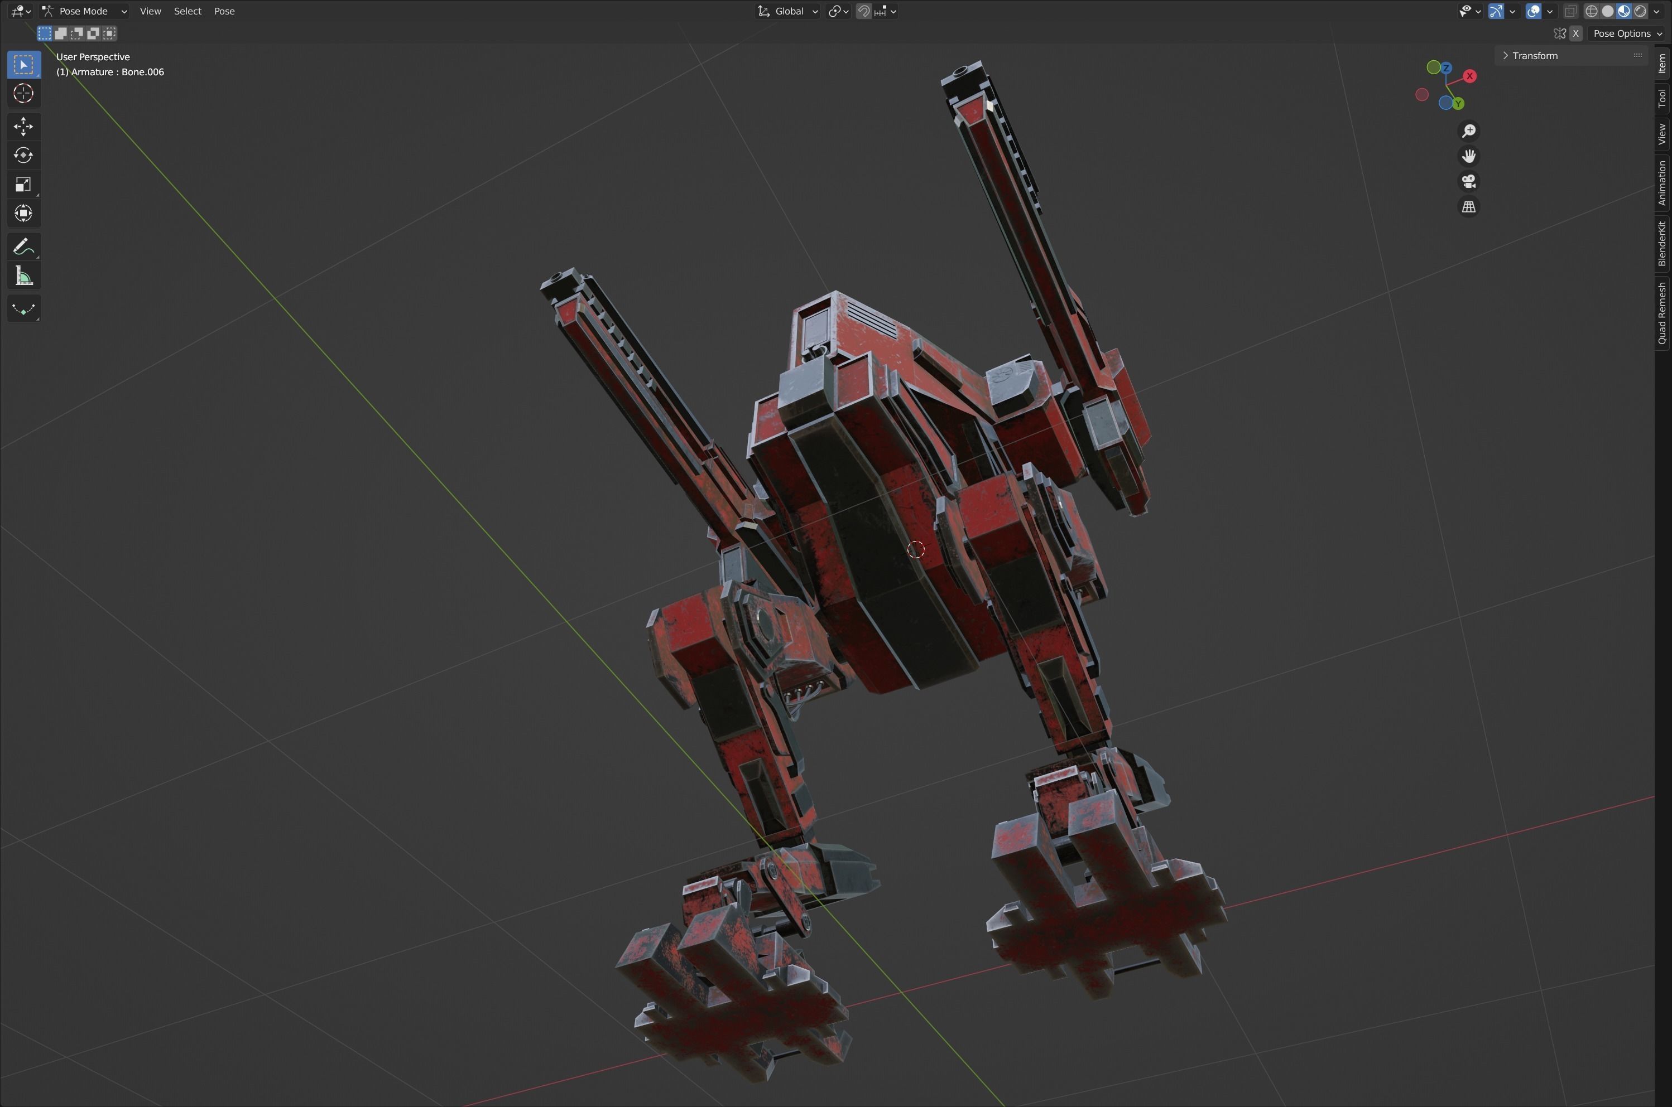Open the shading options dropdown arrow
This screenshot has height=1107, width=1672.
click(1658, 11)
